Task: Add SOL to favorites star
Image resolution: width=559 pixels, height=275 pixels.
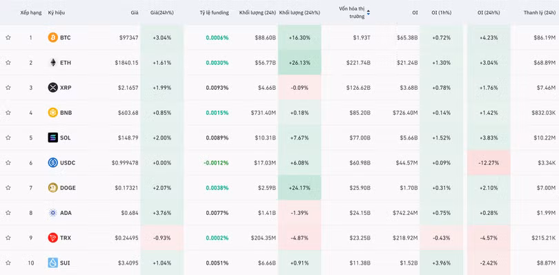Action: pos(8,137)
